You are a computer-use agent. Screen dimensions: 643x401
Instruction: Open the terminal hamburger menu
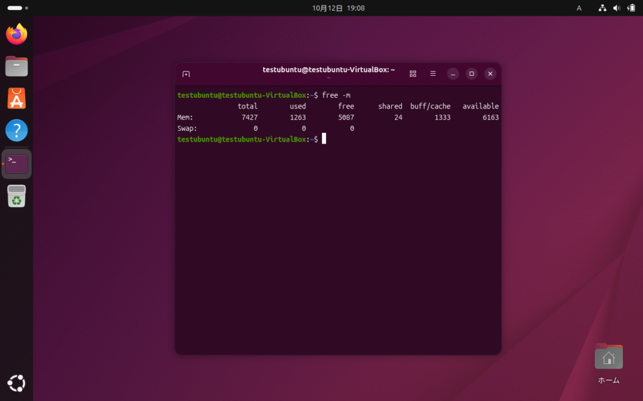click(433, 74)
